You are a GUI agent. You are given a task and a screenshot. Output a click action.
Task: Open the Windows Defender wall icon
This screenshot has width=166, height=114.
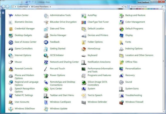pos(84,102)
